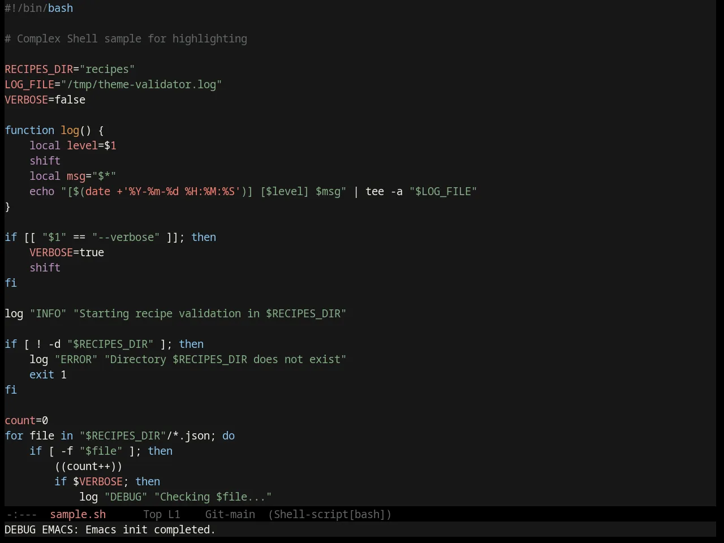Click the 'for file in' loop line
Screen dimensions: 724x543
(x=120, y=436)
